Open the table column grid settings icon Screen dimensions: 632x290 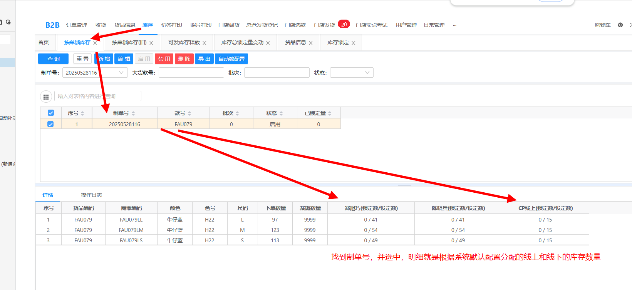click(46, 97)
